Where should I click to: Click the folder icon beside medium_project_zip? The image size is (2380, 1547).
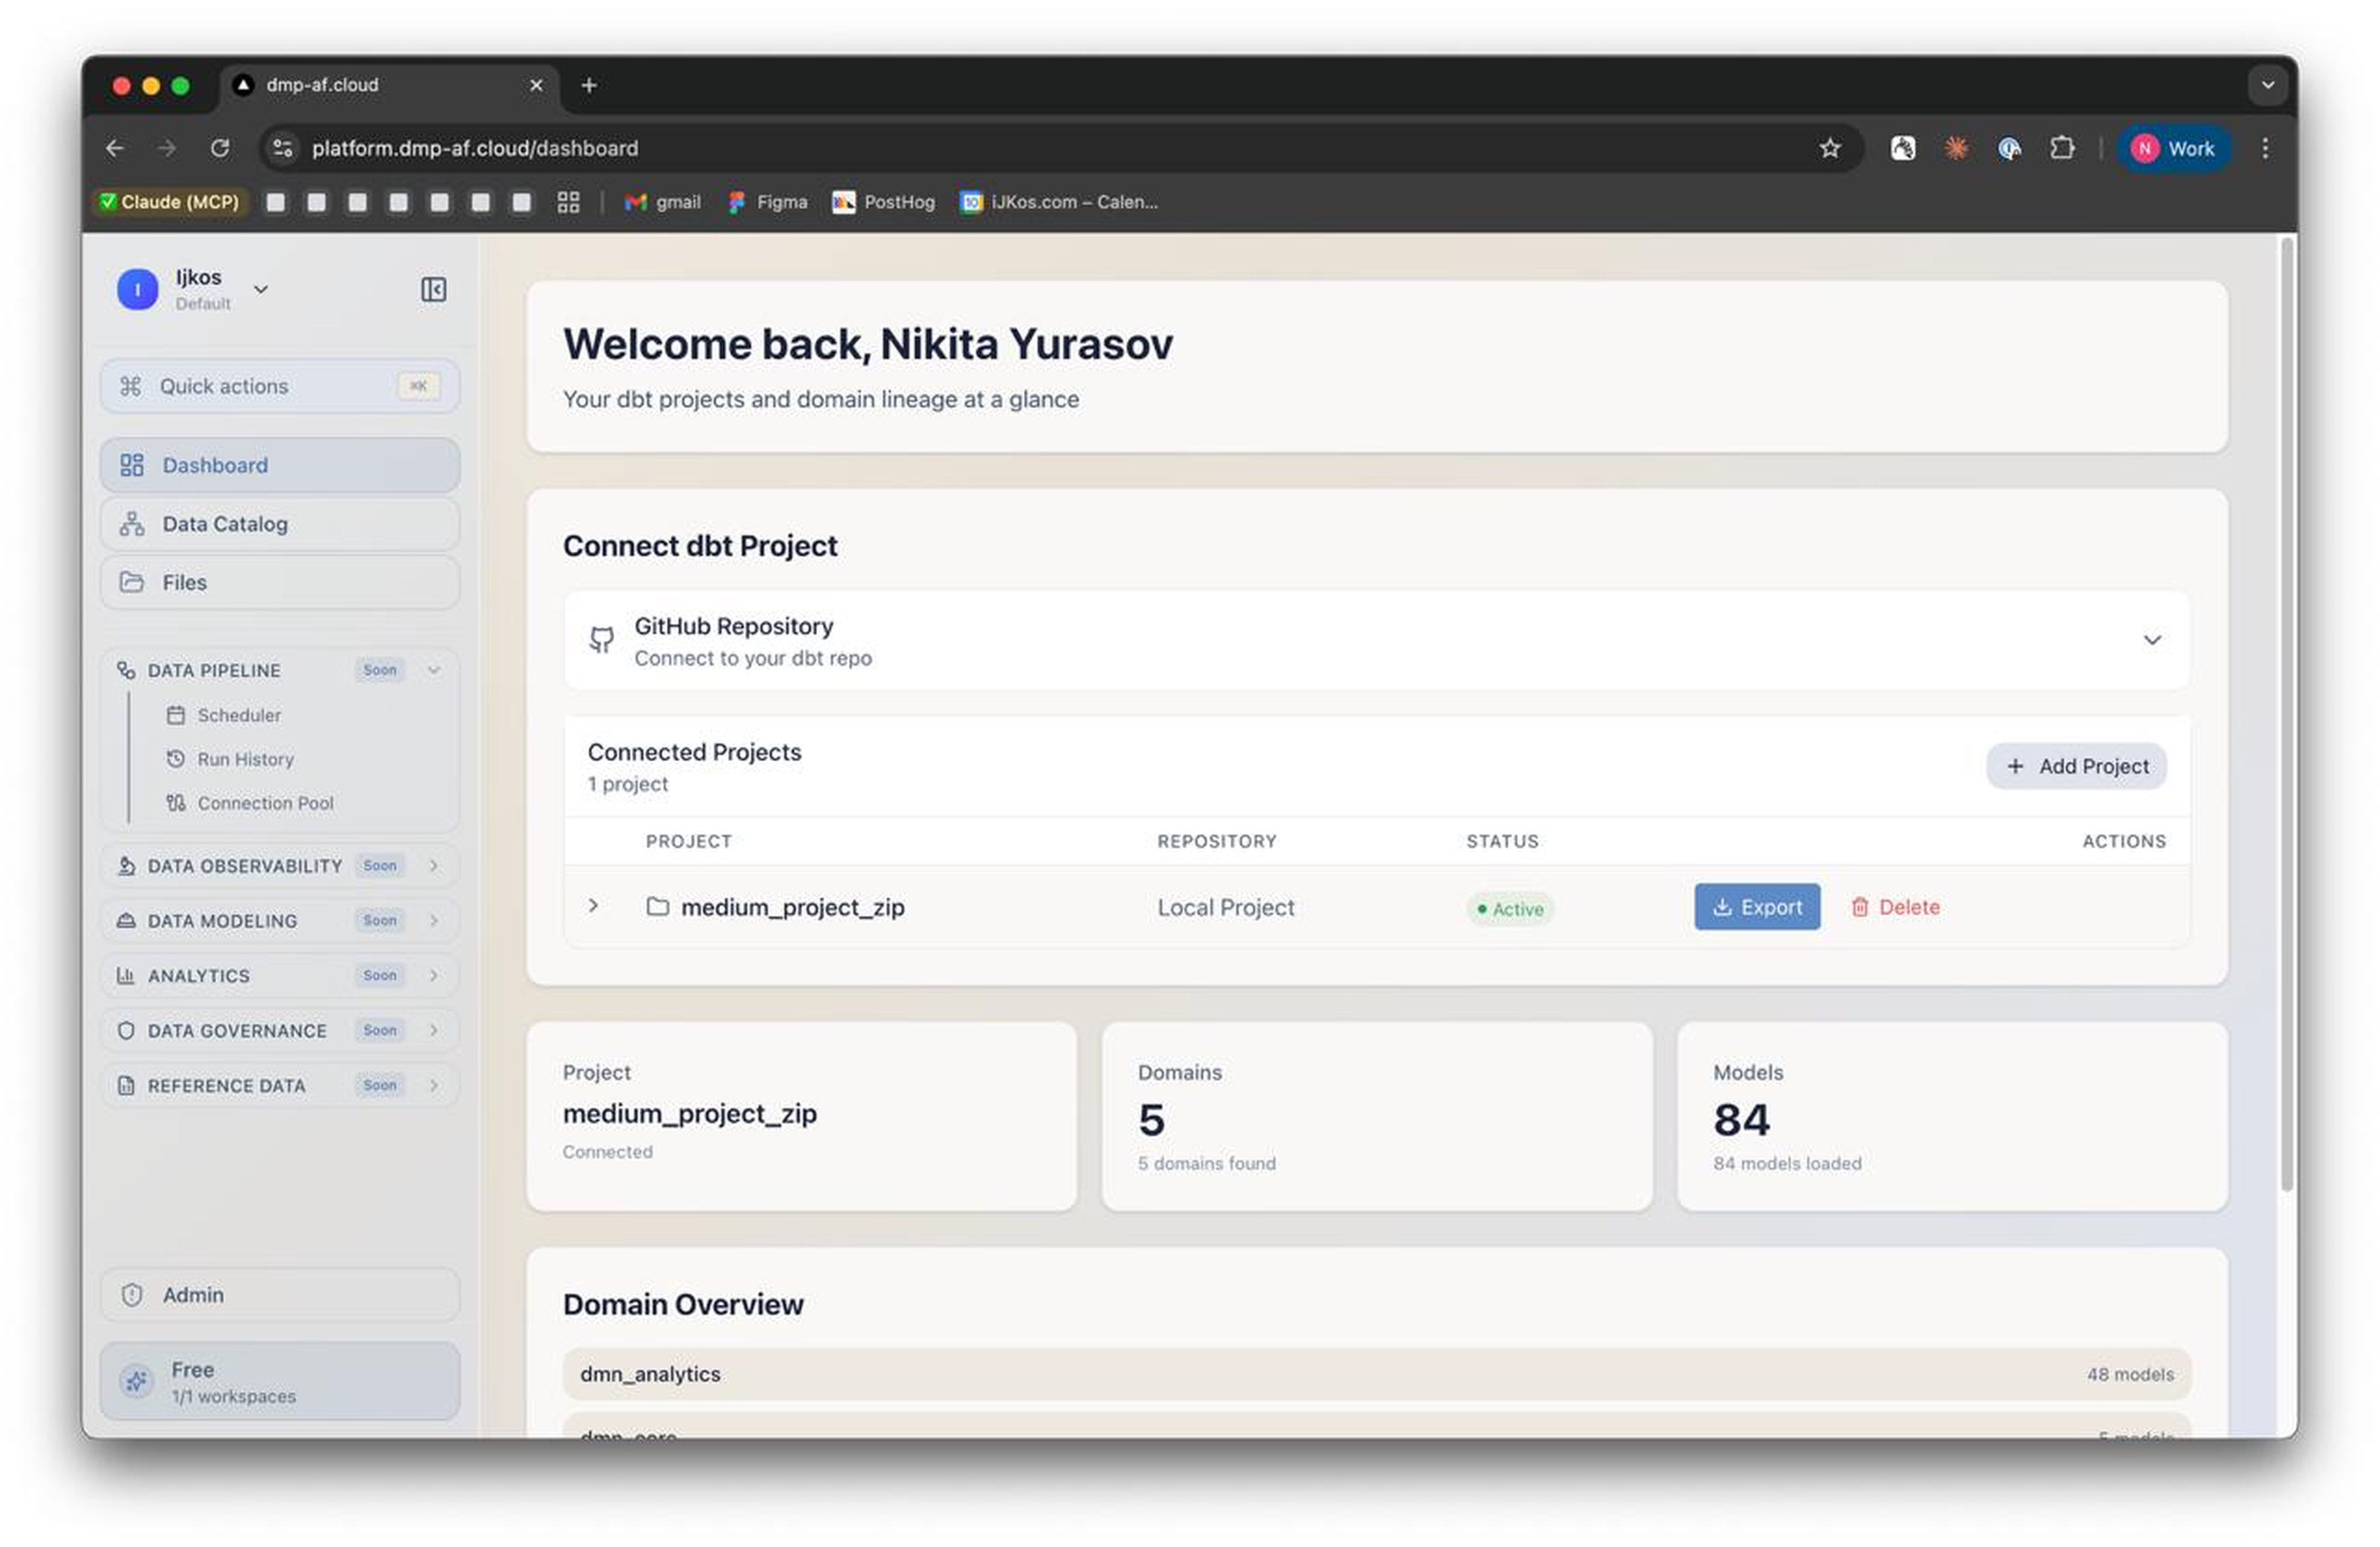pyautogui.click(x=657, y=907)
